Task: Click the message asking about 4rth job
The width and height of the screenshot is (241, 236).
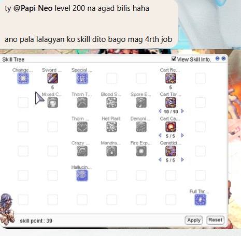Action: coord(88,39)
